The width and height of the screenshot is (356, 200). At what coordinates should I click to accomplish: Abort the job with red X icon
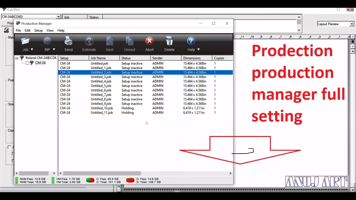tap(149, 41)
